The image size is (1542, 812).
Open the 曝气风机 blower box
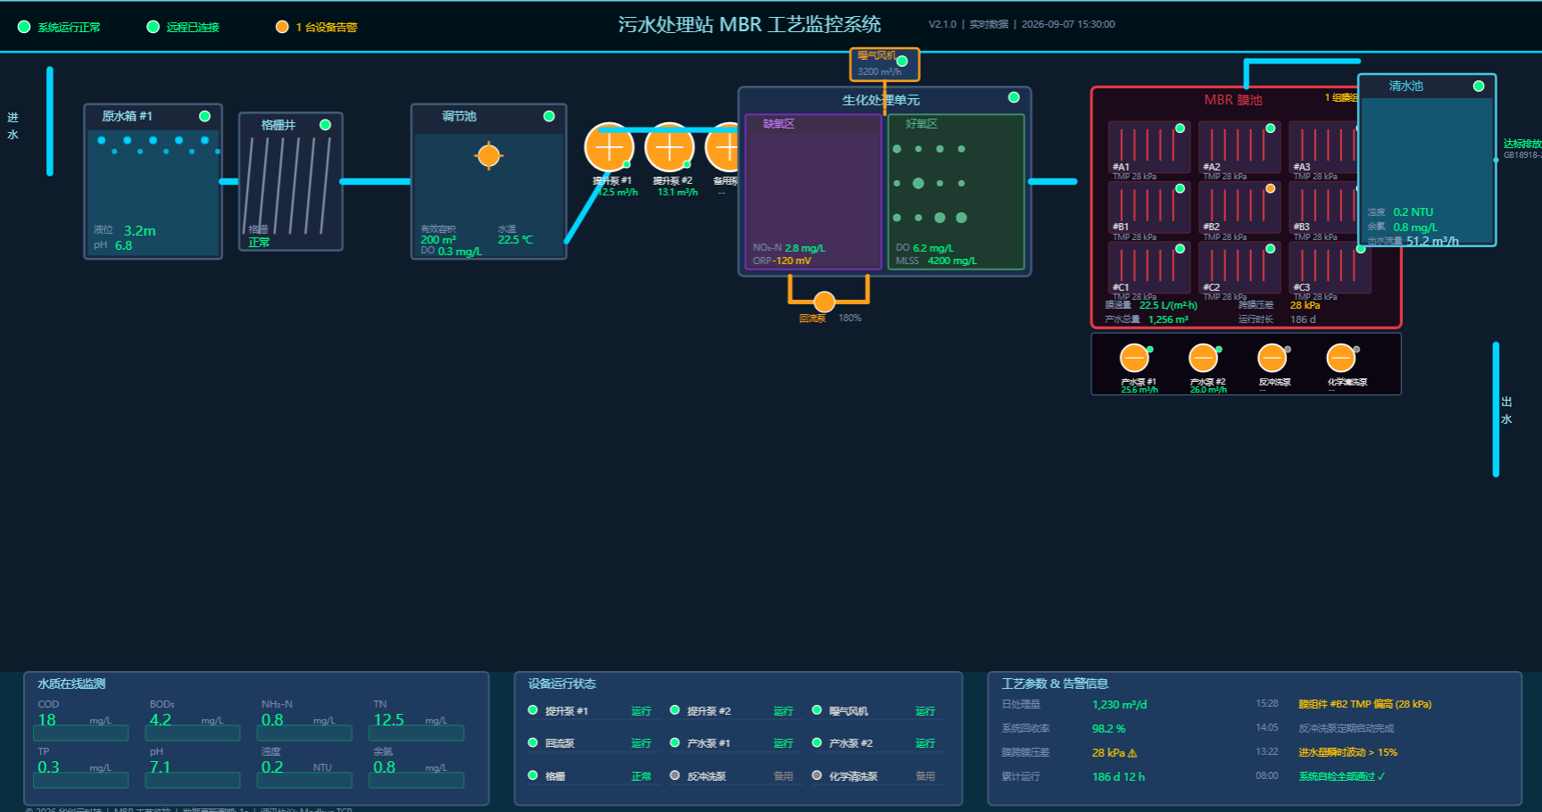click(884, 64)
